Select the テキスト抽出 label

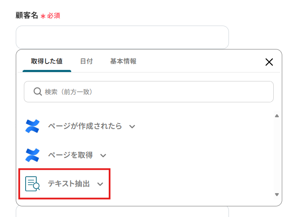(x=69, y=184)
